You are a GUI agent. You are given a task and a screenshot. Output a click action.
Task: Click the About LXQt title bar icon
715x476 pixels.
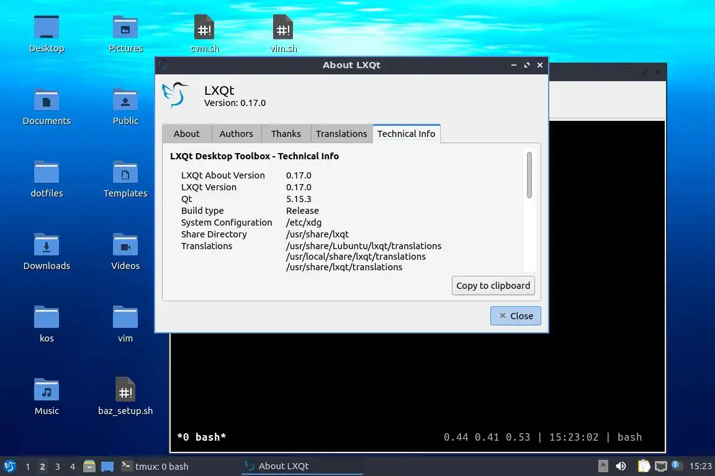point(163,64)
